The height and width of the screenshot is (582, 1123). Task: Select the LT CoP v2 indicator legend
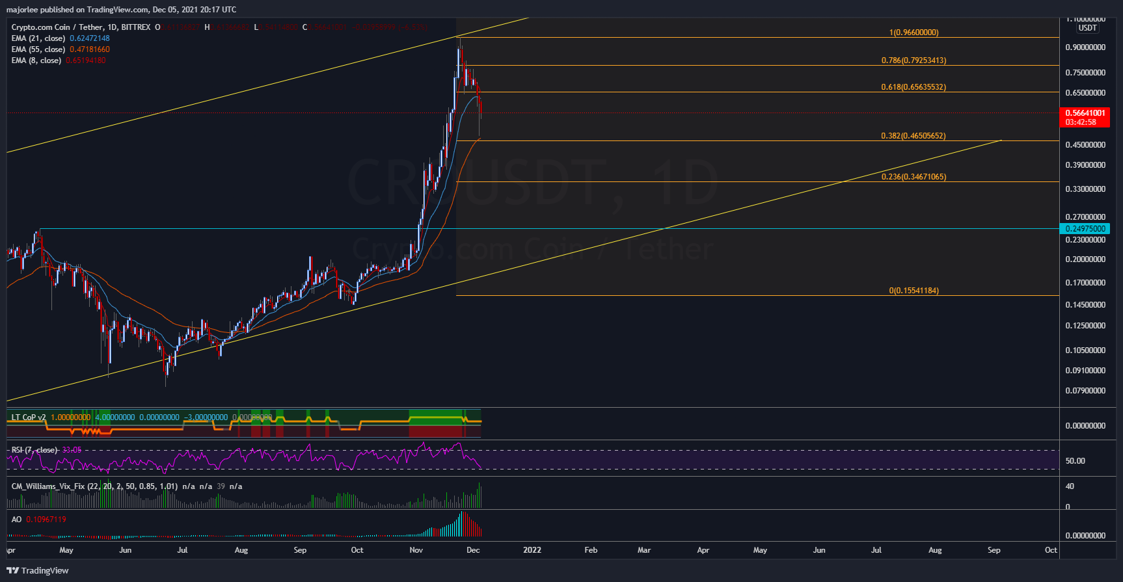(29, 417)
